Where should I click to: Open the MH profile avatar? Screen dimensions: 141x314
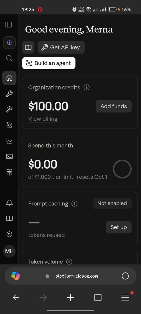click(9, 251)
